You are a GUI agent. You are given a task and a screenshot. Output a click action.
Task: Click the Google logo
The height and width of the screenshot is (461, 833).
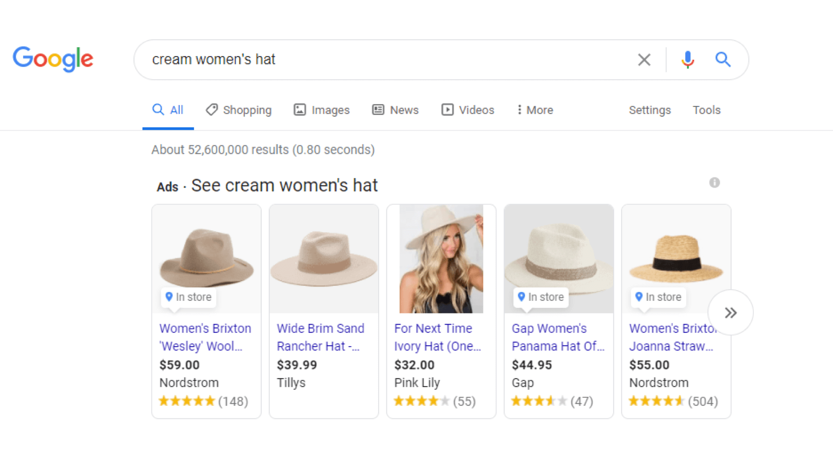coord(53,59)
